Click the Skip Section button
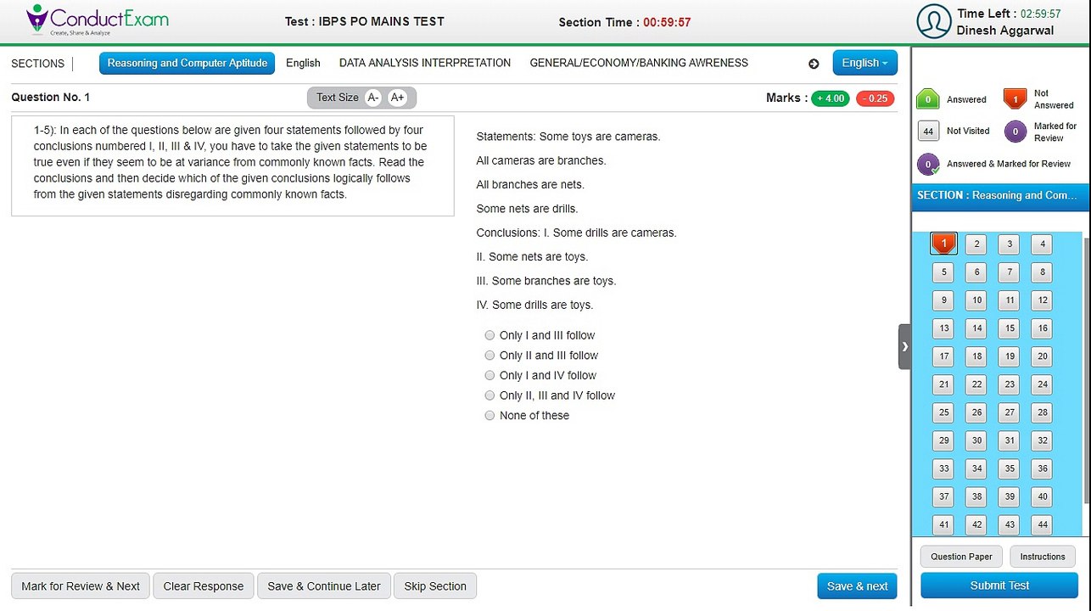This screenshot has width=1091, height=611. (435, 586)
